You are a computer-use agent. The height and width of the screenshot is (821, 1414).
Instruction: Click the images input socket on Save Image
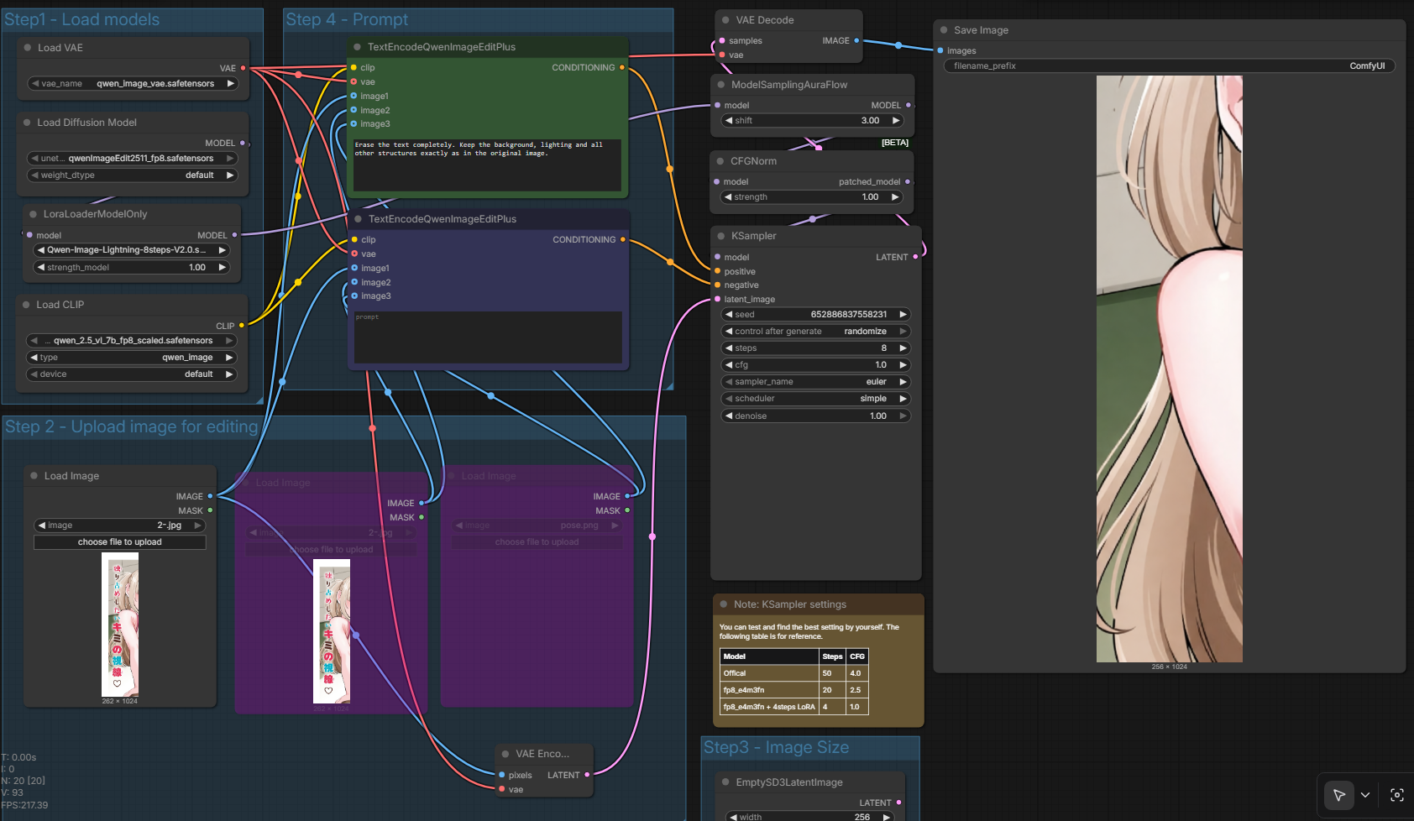(x=940, y=50)
